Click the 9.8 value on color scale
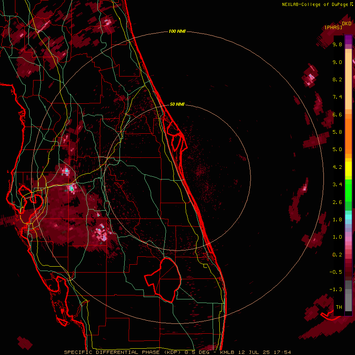The image size is (355, 355). (x=337, y=44)
